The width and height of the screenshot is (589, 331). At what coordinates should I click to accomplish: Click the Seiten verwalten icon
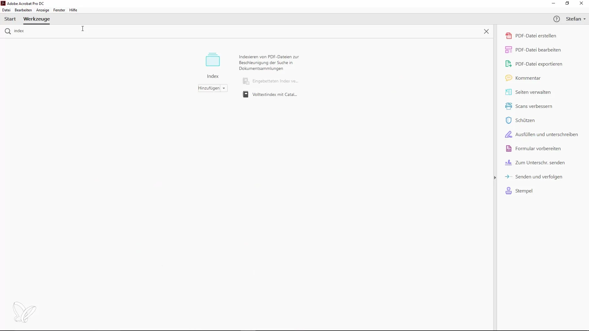click(x=509, y=92)
